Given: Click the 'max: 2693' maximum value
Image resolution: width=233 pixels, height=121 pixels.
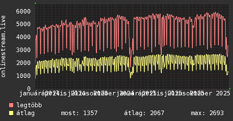Looking at the screenshot, I should (x=207, y=113).
